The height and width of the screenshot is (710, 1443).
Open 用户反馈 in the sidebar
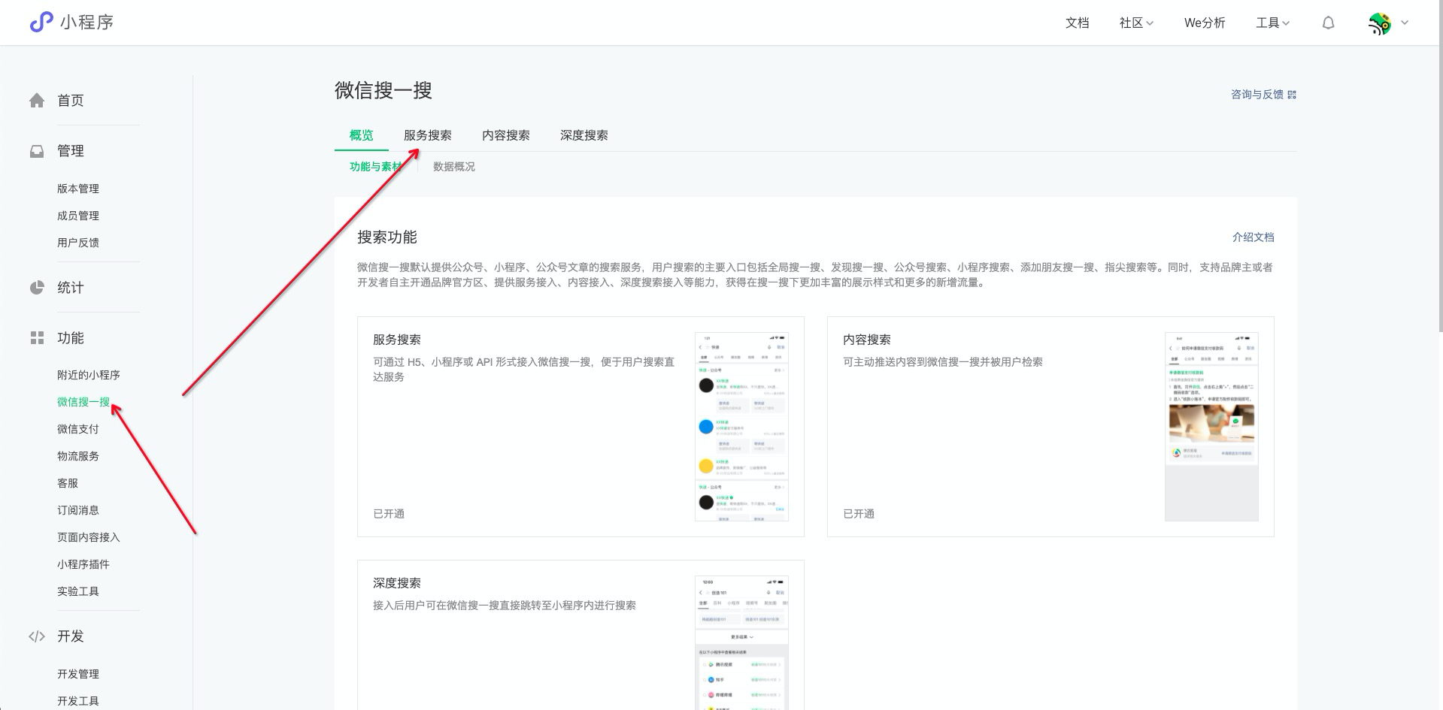pos(78,243)
